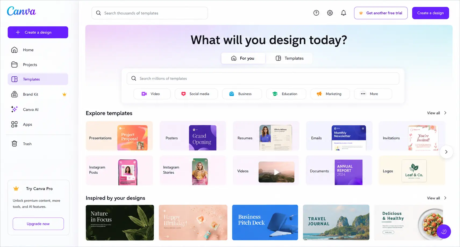The width and height of the screenshot is (460, 247).
Task: Open the Business Pitch Deck design
Action: [x=265, y=223]
